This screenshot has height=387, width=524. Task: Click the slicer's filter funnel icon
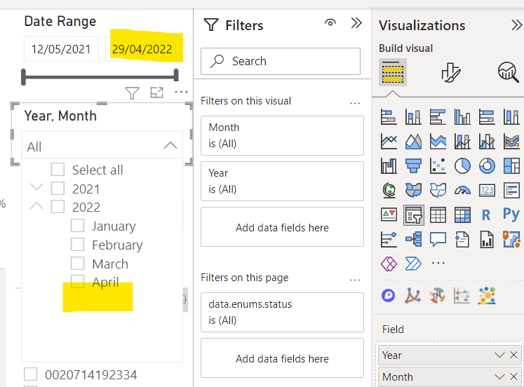click(132, 93)
